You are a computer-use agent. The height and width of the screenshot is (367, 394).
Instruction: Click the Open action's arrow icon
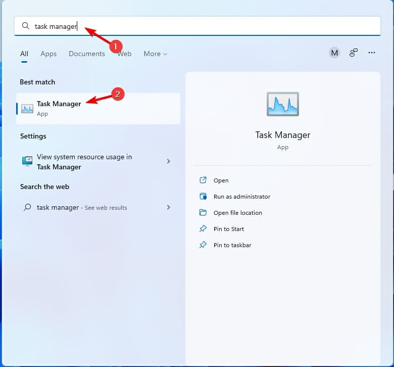[x=203, y=180]
